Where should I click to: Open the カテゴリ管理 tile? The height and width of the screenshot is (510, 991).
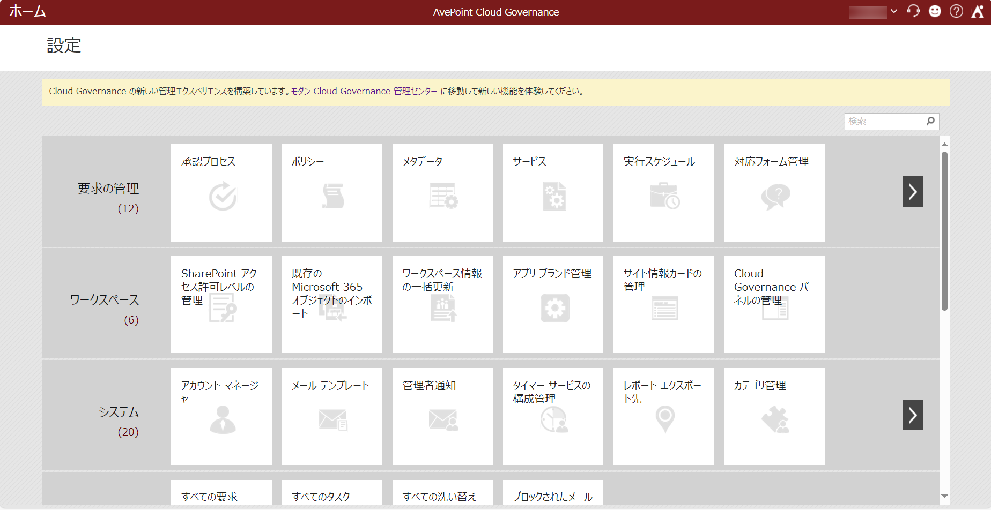pyautogui.click(x=774, y=416)
